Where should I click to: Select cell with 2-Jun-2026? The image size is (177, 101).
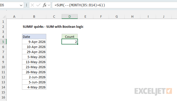(x=34, y=77)
